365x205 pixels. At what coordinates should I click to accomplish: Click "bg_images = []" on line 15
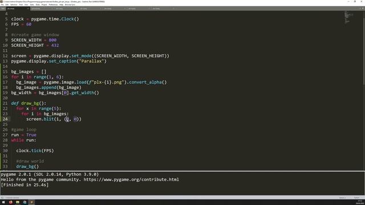[29, 72]
